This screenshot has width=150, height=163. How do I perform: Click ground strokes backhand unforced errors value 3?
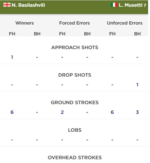click(x=137, y=112)
